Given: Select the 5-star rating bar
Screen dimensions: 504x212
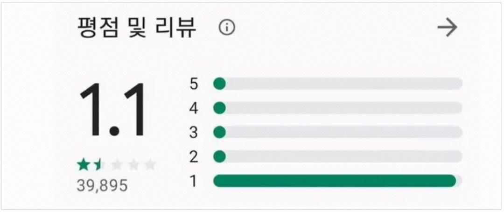Looking at the screenshot, I should point(337,84).
